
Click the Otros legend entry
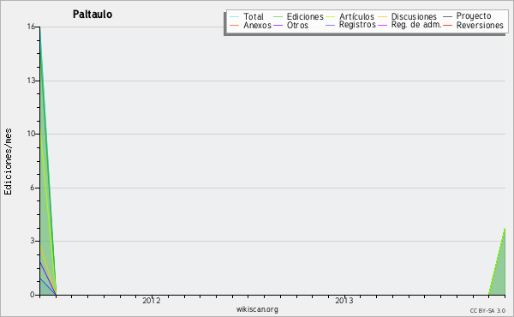(290, 25)
